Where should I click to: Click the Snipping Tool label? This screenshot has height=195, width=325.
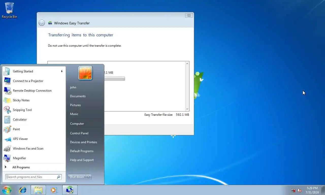[x=22, y=110]
